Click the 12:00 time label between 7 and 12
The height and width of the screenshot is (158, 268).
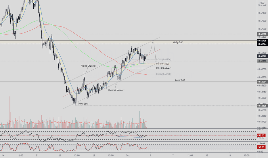(190, 156)
